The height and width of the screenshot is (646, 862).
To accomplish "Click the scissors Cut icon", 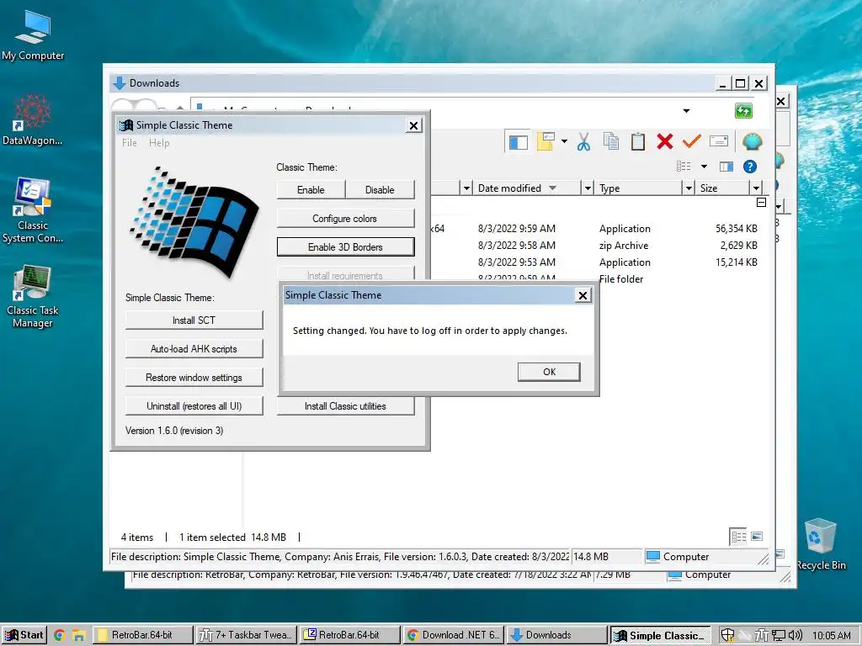I will (x=584, y=142).
